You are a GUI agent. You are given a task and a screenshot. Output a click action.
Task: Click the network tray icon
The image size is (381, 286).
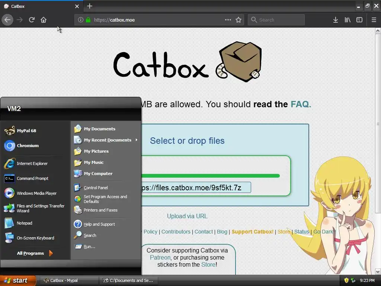click(353, 280)
